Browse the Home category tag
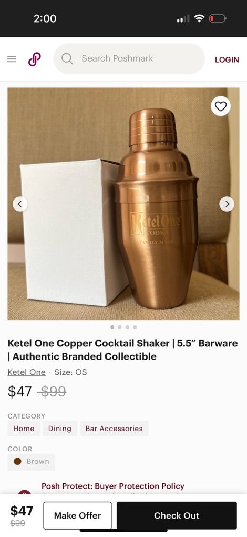The image size is (247, 537). click(x=24, y=429)
